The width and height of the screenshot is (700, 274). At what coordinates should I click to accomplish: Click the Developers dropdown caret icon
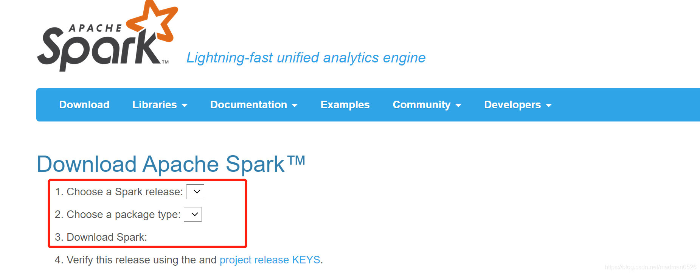(x=549, y=106)
